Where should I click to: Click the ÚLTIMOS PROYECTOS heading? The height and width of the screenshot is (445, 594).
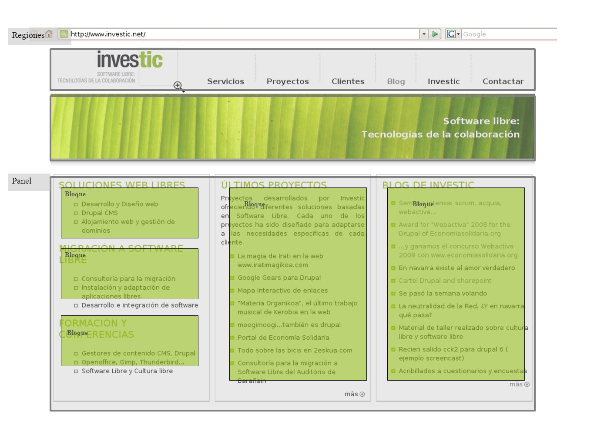coord(274,185)
